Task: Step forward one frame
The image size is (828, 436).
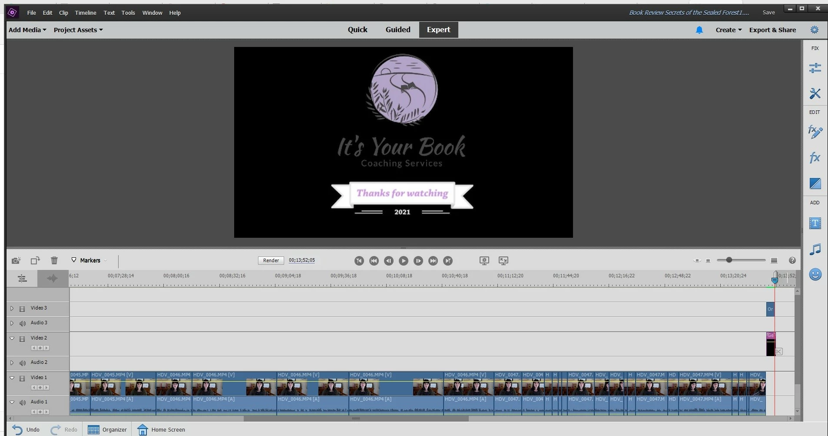Action: click(x=418, y=261)
